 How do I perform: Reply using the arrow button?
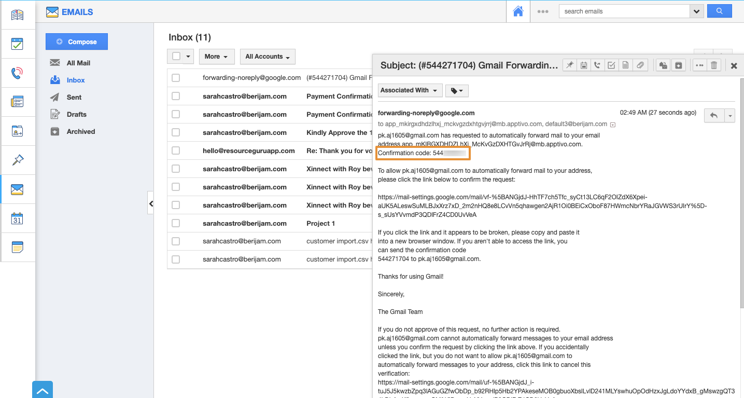click(714, 116)
